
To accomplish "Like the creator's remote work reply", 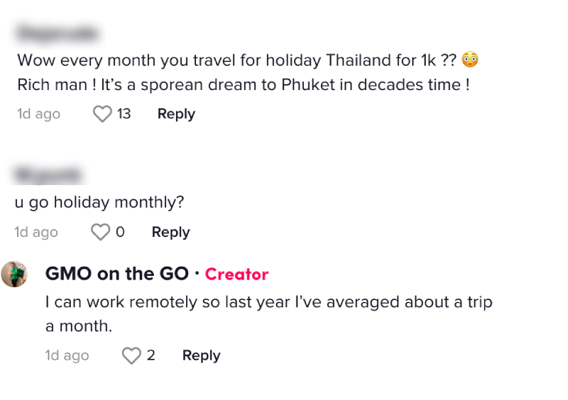I will coord(131,355).
